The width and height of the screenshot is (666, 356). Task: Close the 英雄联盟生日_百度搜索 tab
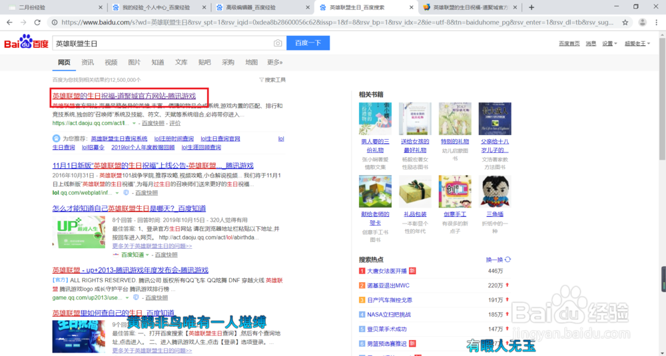pyautogui.click(x=411, y=7)
